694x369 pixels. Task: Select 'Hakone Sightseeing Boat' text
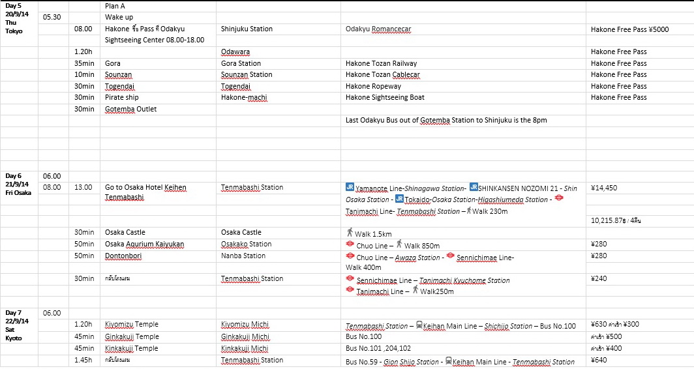[x=385, y=97]
